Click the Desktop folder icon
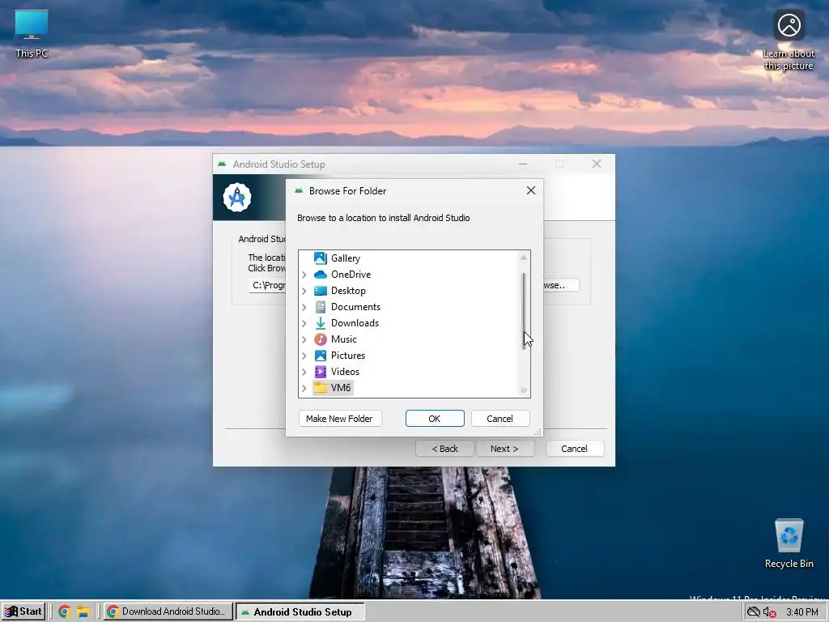Viewport: 829px width, 622px height. pos(321,291)
